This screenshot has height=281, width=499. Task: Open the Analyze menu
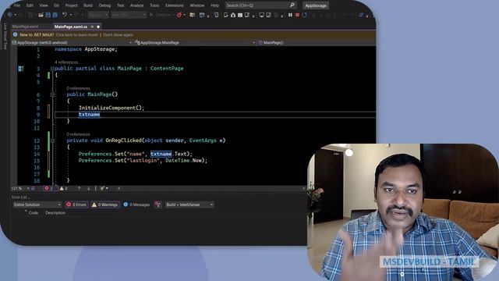click(137, 5)
